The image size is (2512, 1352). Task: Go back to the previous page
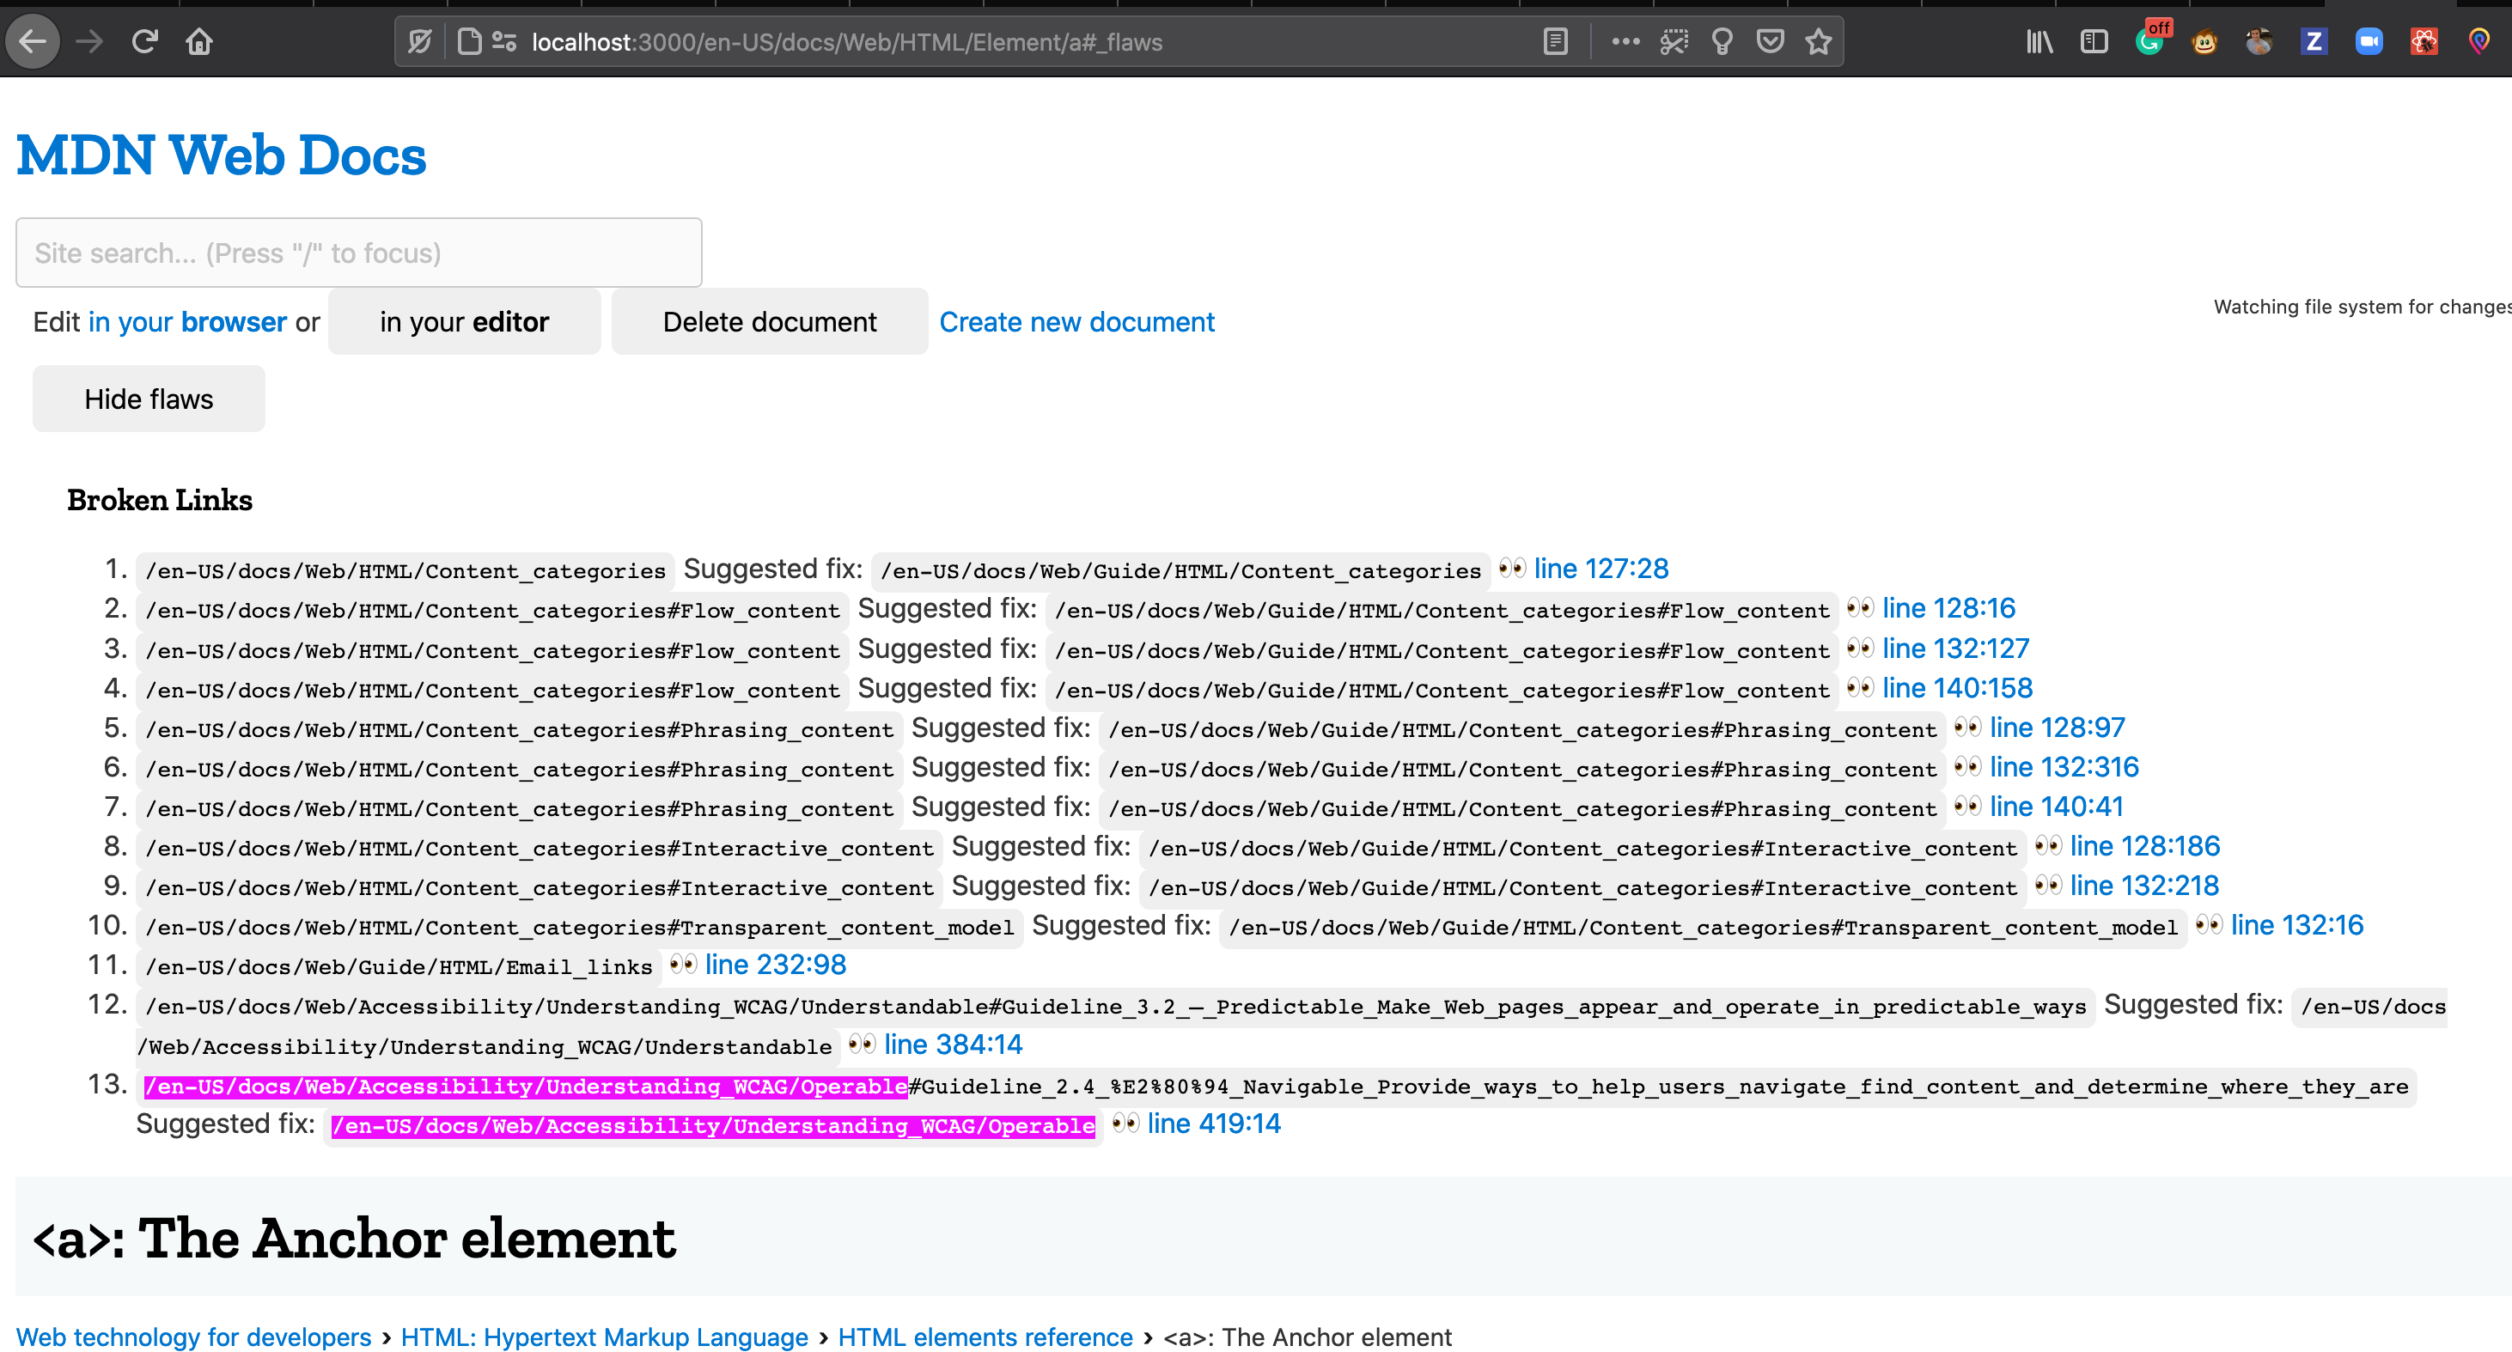tap(34, 42)
